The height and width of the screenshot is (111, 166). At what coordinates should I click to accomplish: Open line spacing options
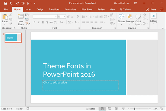tap(107, 16)
